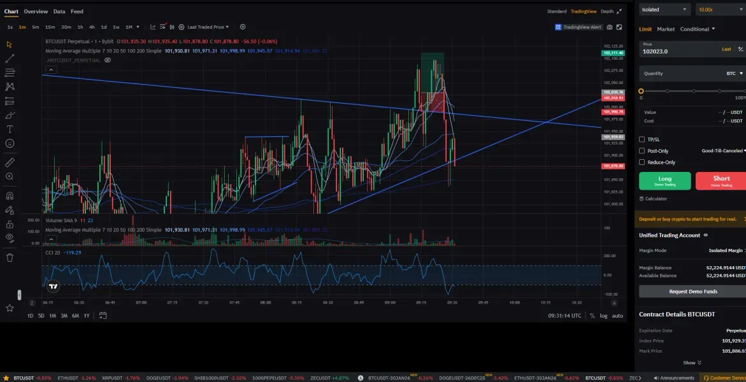Viewport: 746px width, 382px height.
Task: Open the forecasting and position tools
Action: point(10,101)
